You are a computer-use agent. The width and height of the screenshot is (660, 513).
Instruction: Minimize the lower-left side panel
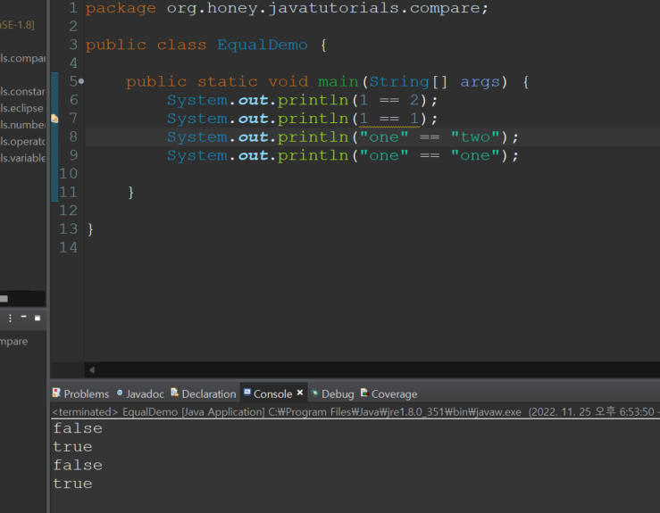[x=23, y=316]
